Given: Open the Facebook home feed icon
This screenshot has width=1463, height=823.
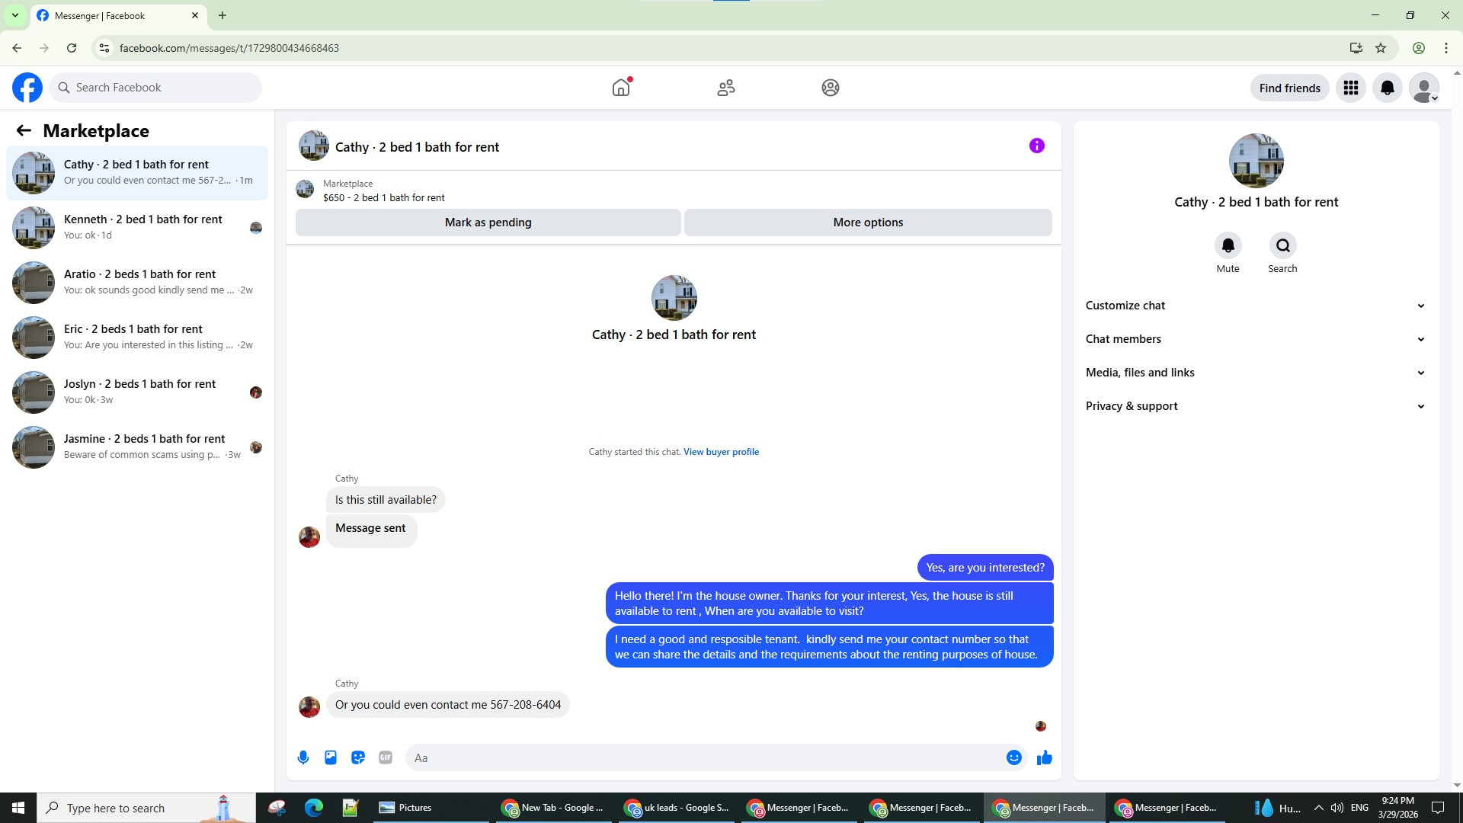Looking at the screenshot, I should click(621, 88).
